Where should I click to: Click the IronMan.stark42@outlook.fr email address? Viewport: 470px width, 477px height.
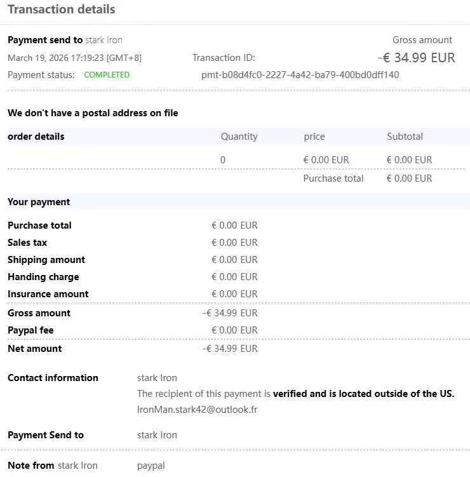197,410
